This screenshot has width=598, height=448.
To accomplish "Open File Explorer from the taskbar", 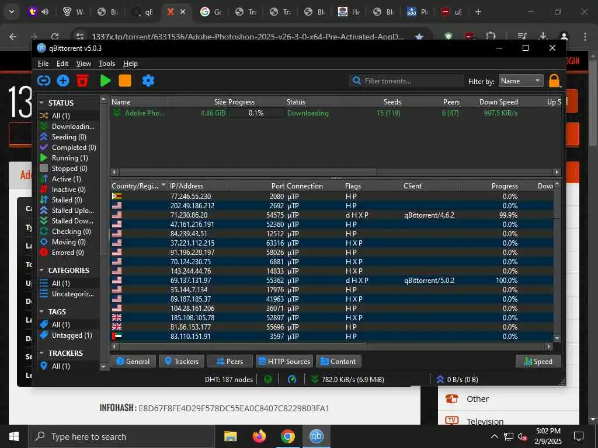I will [230, 436].
